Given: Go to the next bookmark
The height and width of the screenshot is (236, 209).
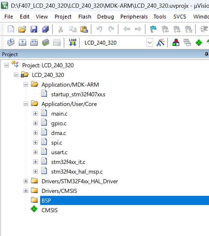Looking at the screenshot, I should pos(177,29).
